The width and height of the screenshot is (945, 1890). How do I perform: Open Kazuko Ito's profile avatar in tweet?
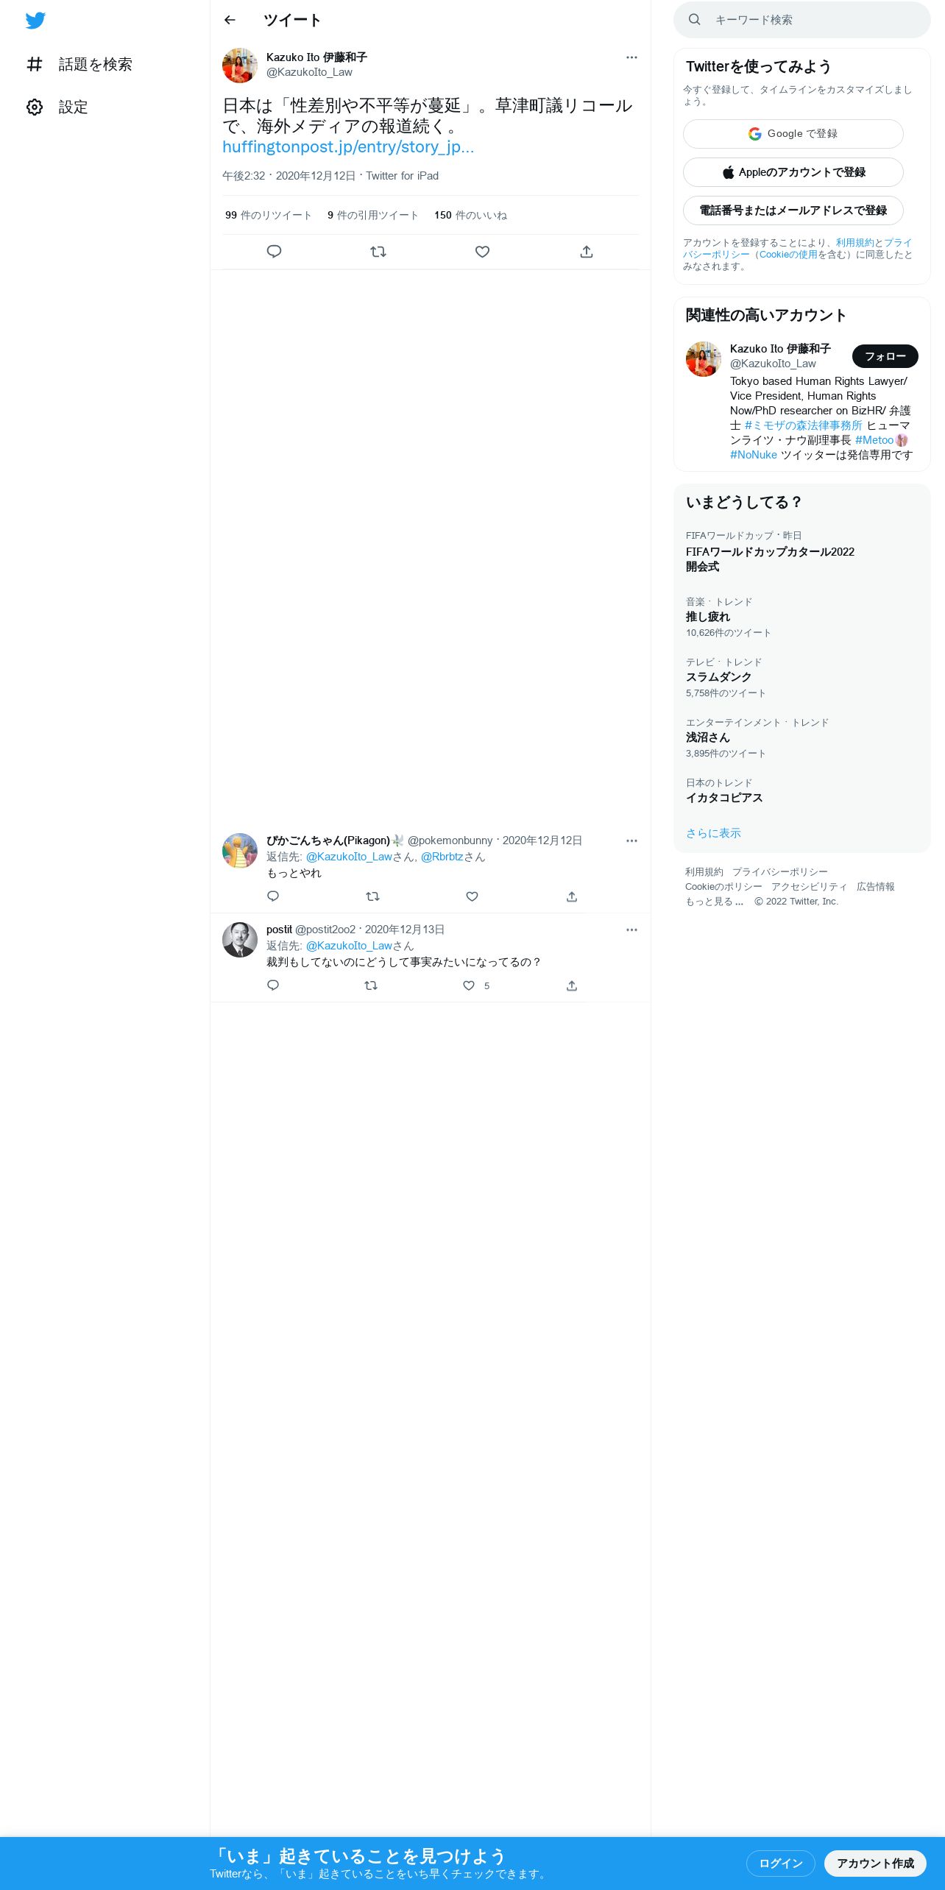tap(240, 66)
